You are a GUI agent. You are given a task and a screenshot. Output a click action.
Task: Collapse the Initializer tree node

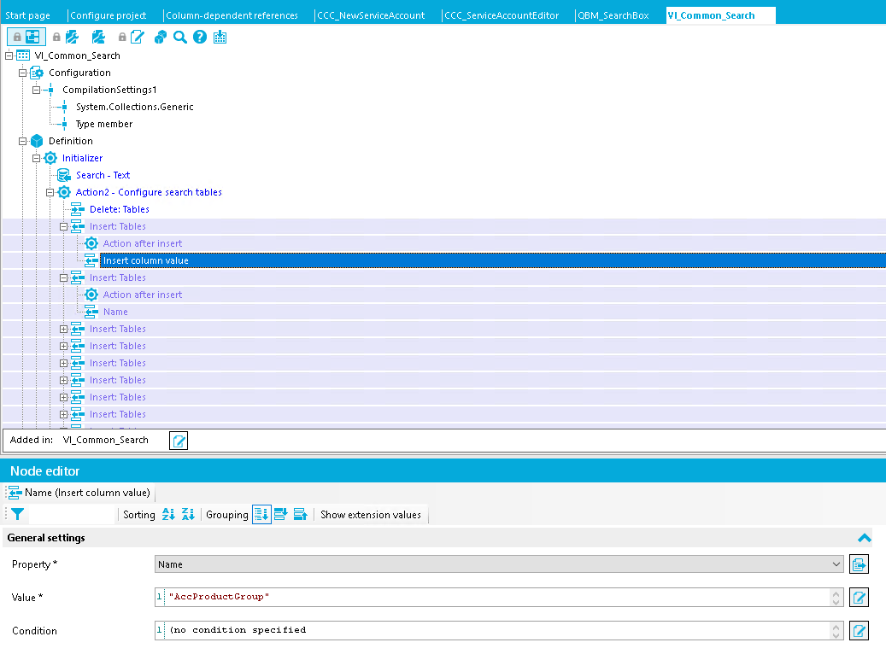point(36,158)
